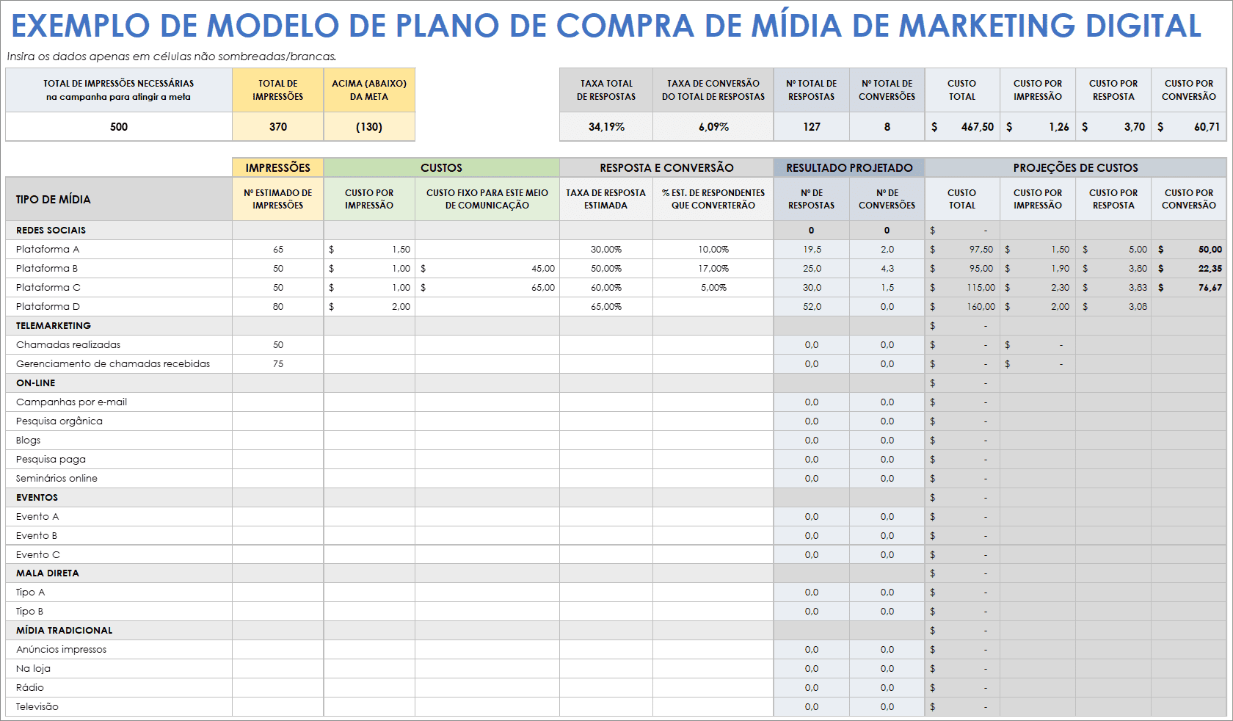Screen dimensions: 1233x721
Task: Click Gerenciamento de chamadas recebidas label
Action: (113, 364)
